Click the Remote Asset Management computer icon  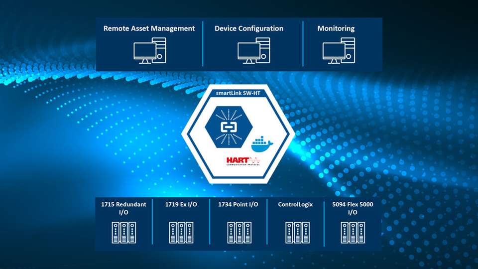[150, 51]
